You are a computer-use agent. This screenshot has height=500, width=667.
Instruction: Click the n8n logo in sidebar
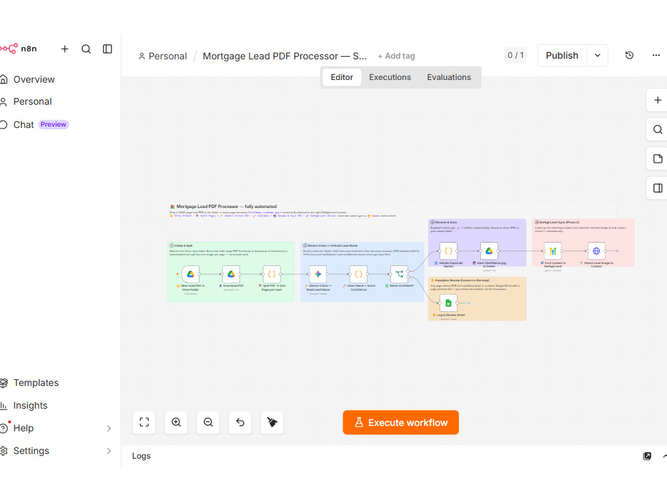click(18, 49)
